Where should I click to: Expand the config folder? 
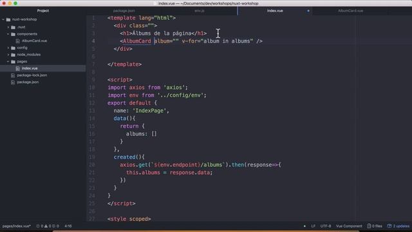click(x=8, y=48)
